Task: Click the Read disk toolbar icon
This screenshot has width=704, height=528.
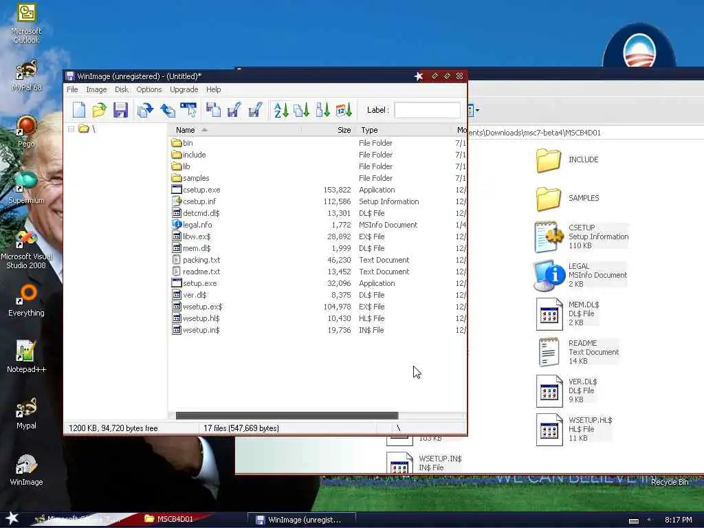Action: coord(213,110)
